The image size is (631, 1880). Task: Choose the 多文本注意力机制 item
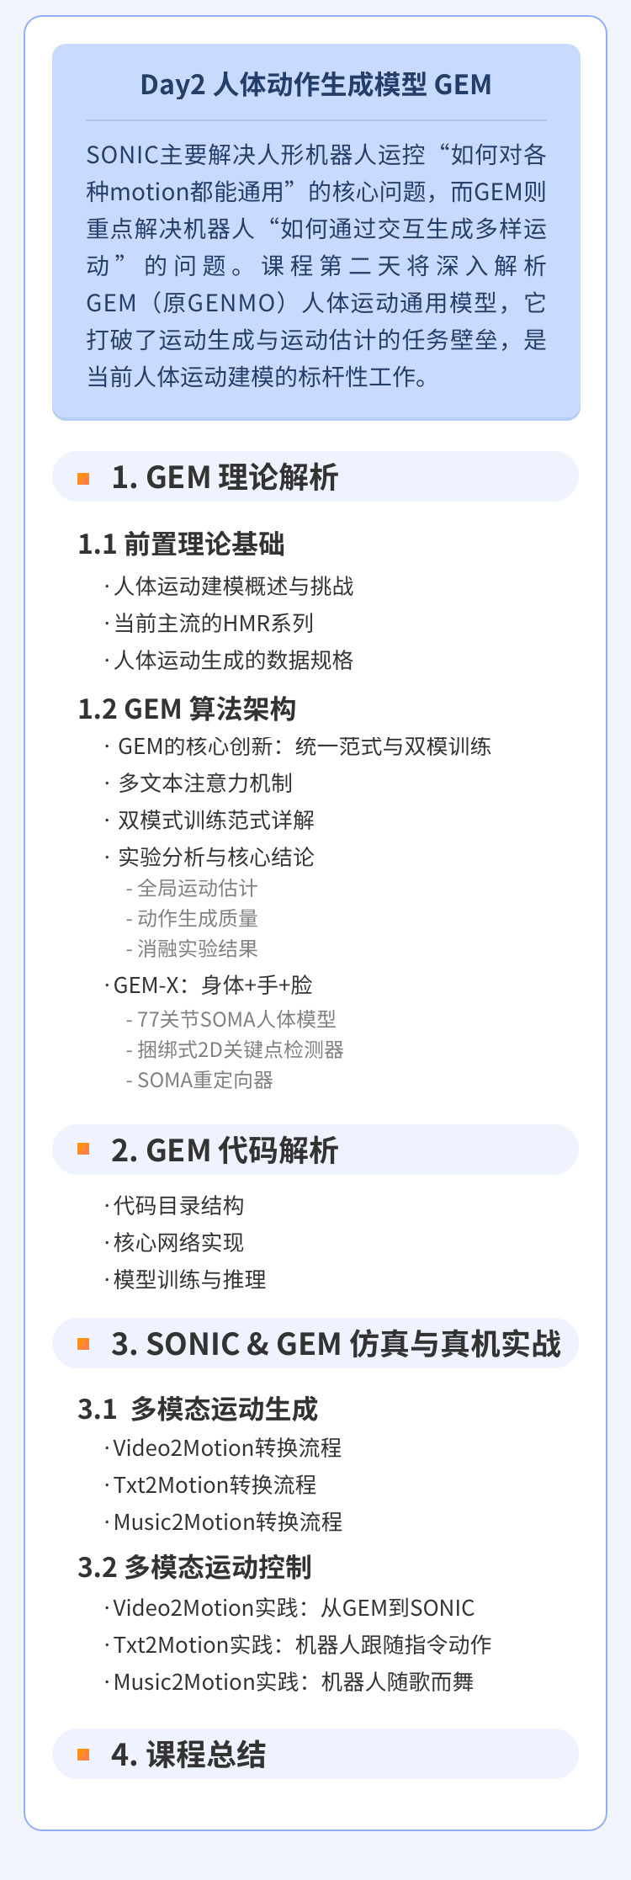tap(204, 783)
